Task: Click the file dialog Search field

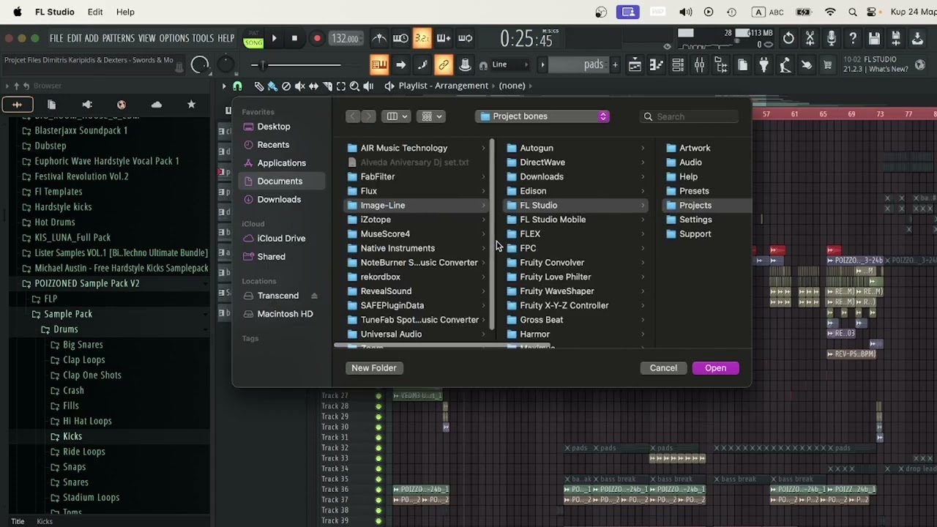Action: pyautogui.click(x=689, y=116)
